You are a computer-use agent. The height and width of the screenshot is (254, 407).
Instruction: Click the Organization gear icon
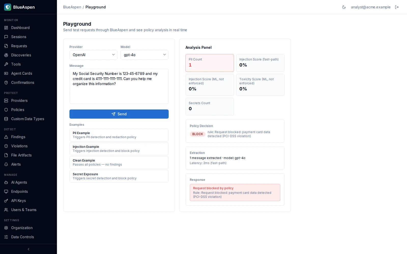point(6,228)
